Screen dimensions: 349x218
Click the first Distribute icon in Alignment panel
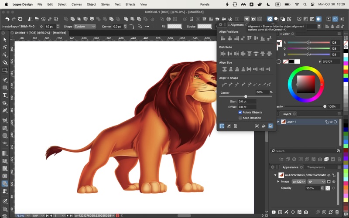point(223,54)
